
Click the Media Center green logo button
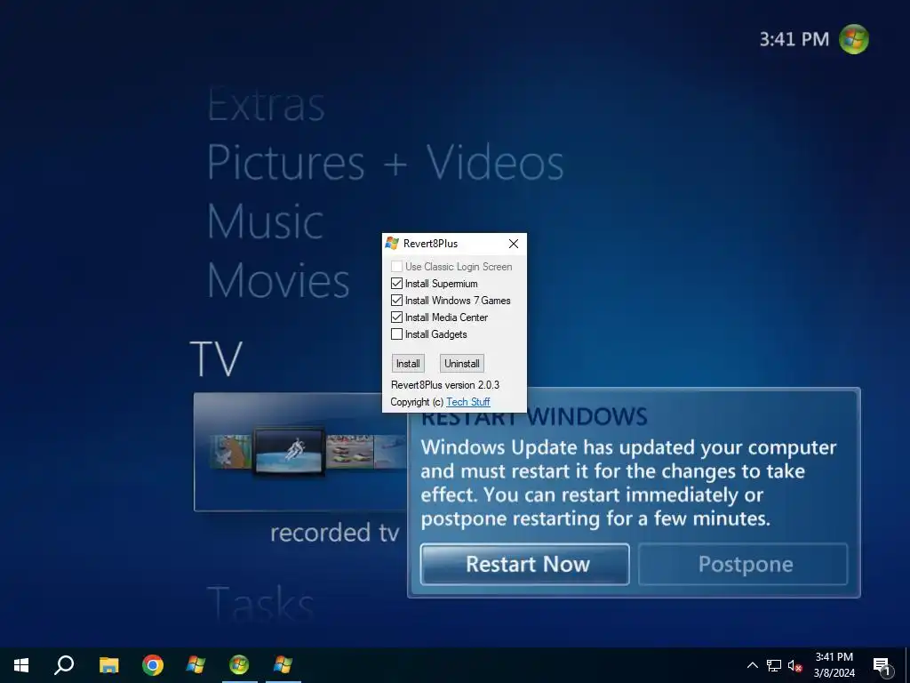(854, 39)
